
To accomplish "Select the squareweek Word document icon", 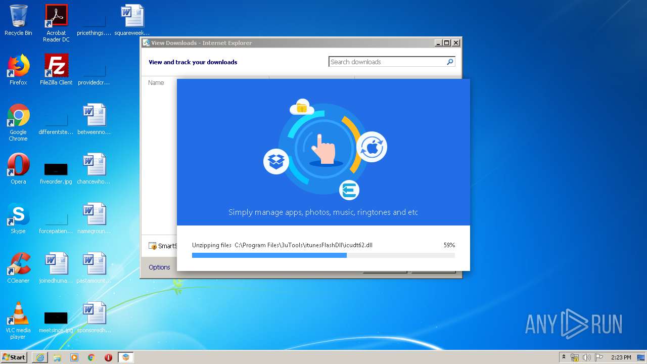I will [x=132, y=20].
